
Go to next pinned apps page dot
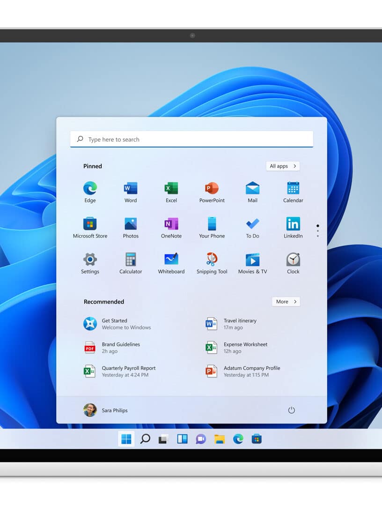coord(318,231)
